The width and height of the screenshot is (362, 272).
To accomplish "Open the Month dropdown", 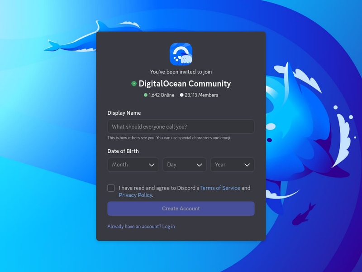I will 133,165.
